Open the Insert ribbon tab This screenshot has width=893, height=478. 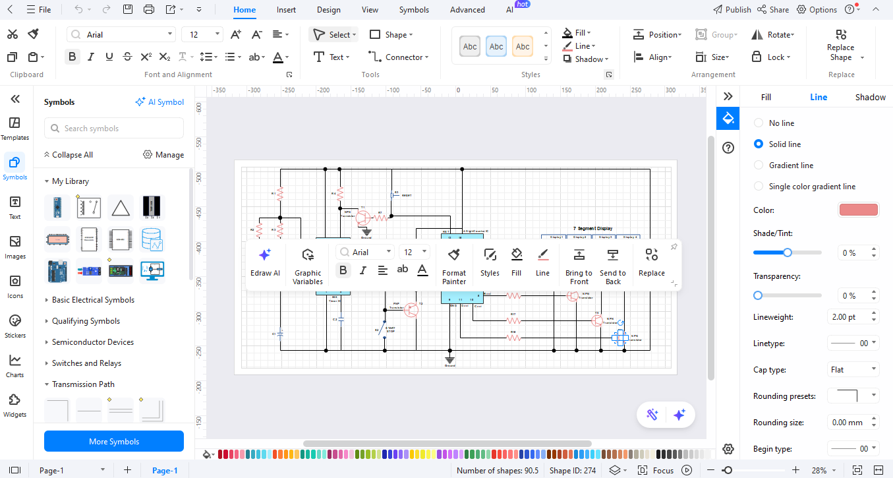pos(286,10)
